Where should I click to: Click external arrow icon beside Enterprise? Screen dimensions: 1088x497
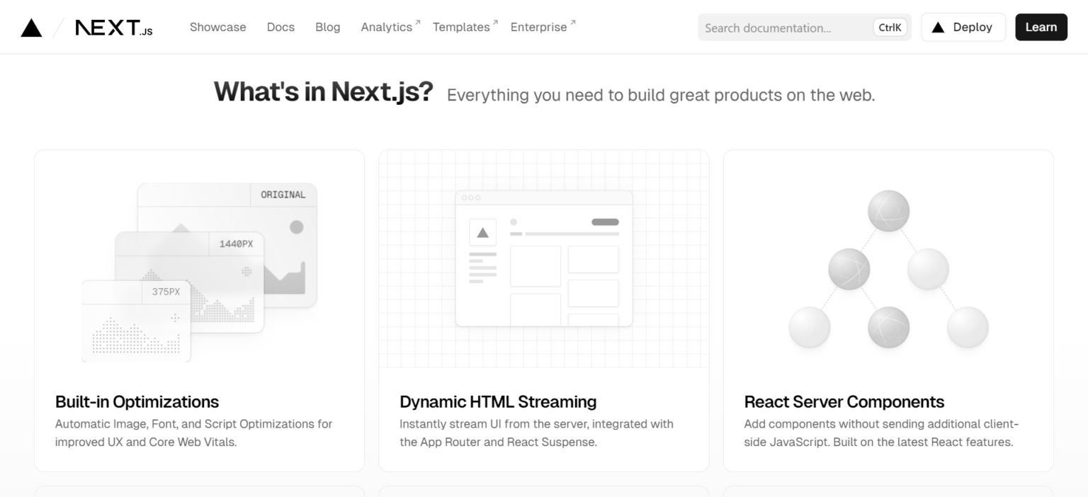[x=572, y=23]
